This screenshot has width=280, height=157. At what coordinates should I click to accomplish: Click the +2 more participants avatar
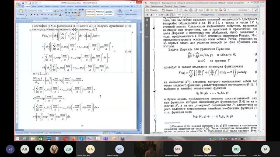click(x=10, y=149)
